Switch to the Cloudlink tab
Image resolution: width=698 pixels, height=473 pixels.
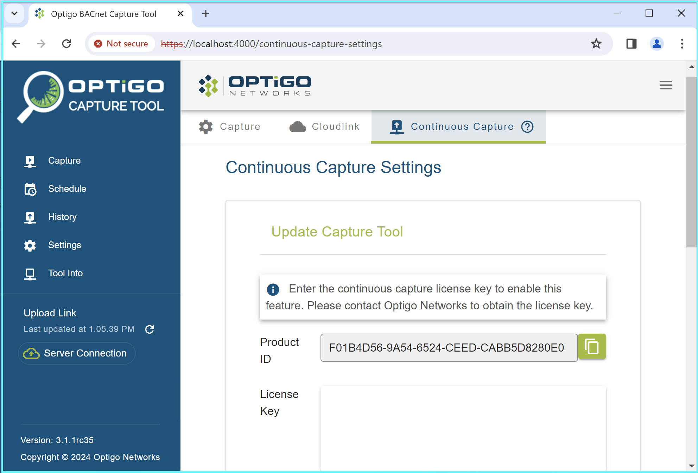click(324, 127)
